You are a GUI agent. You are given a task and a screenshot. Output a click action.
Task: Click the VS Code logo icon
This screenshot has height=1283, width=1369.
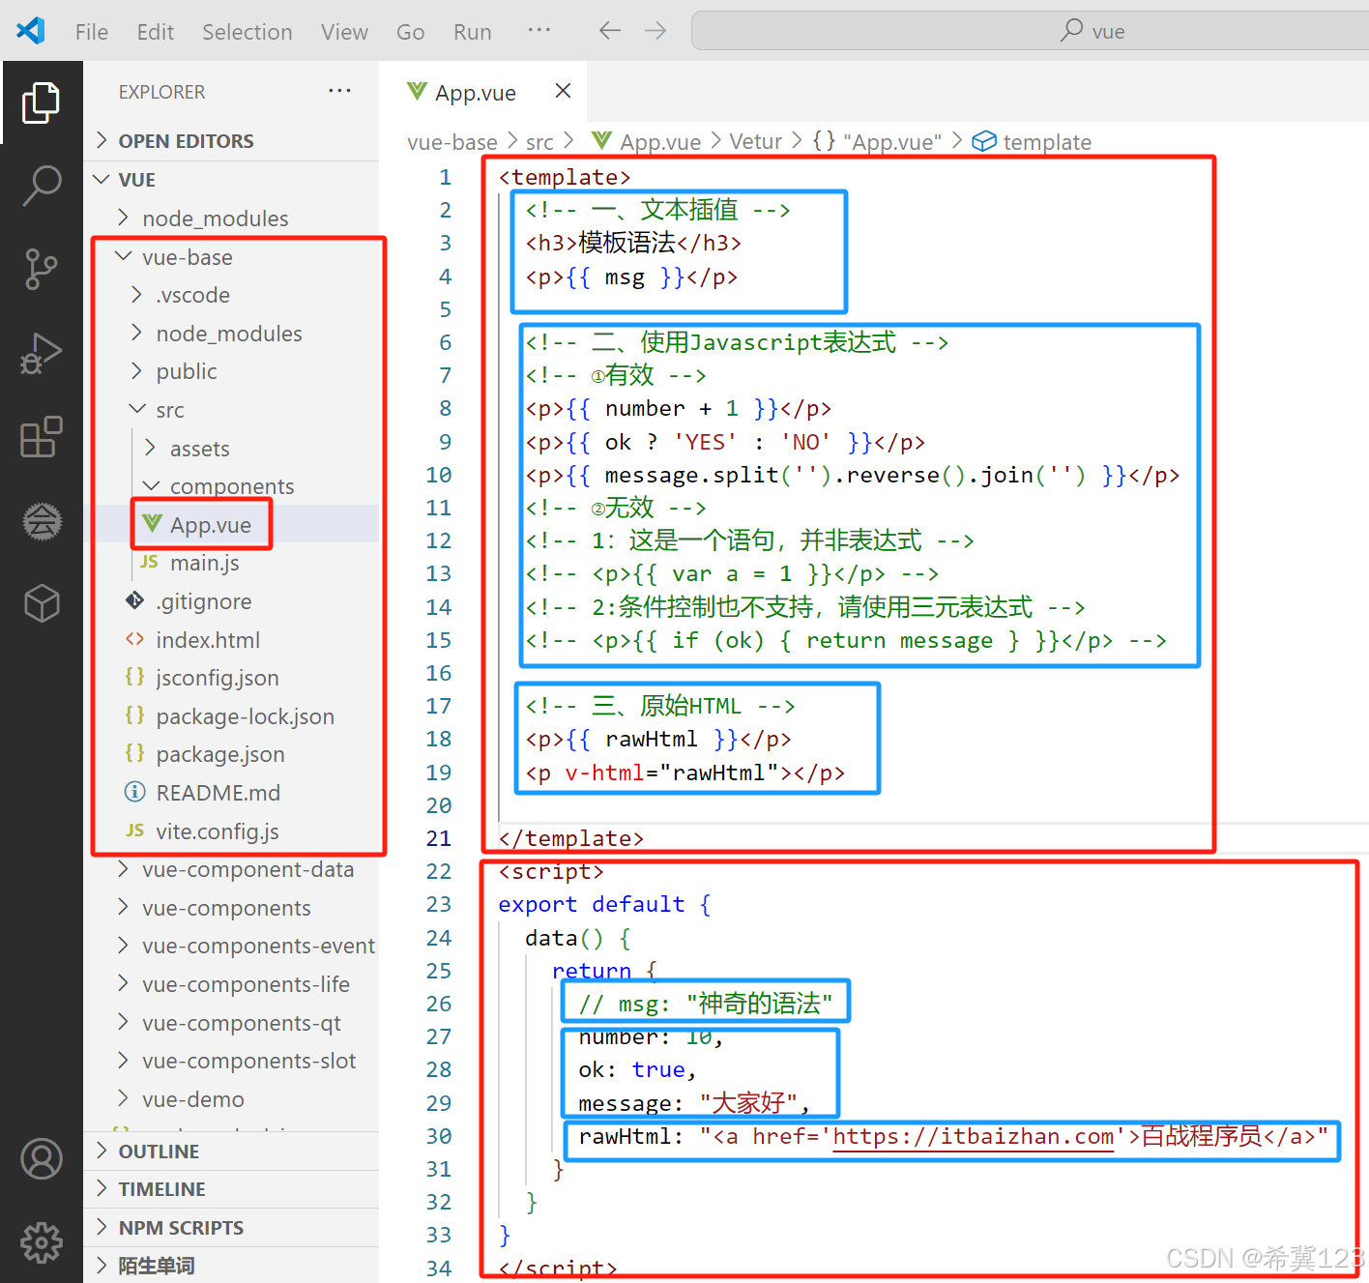point(31,31)
